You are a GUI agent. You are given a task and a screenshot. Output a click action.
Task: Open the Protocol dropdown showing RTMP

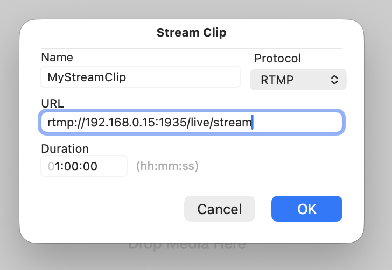298,80
